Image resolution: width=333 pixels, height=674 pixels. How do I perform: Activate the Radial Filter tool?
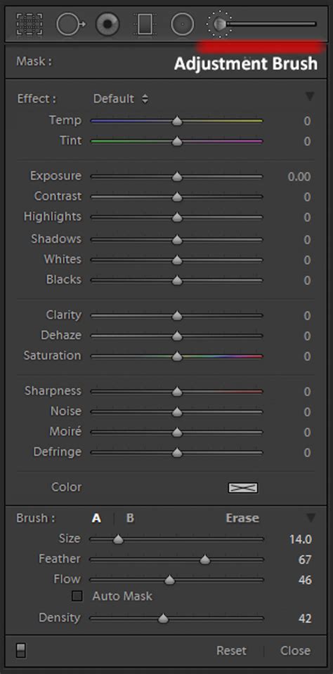point(183,24)
